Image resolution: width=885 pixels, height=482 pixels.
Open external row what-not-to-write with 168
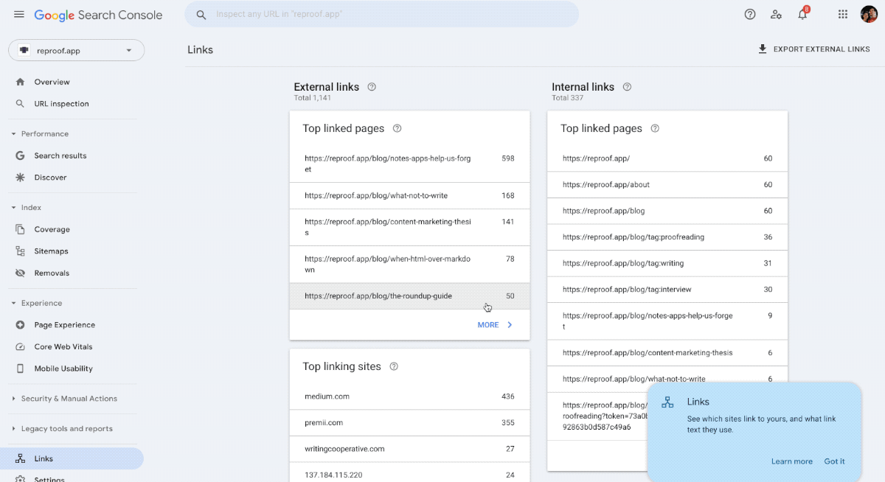[409, 196]
